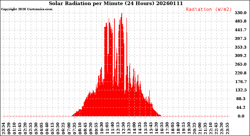The image size is (250, 136).
Task: Click the 00:29 time label
Action: coord(9,129)
